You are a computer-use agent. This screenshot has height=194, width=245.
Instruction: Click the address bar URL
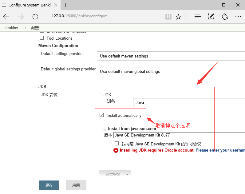tap(80, 16)
